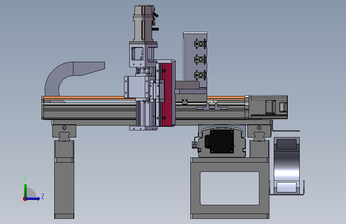The image size is (346, 224).
Task: Click the 'Z' axis label
Action: click(43, 196)
